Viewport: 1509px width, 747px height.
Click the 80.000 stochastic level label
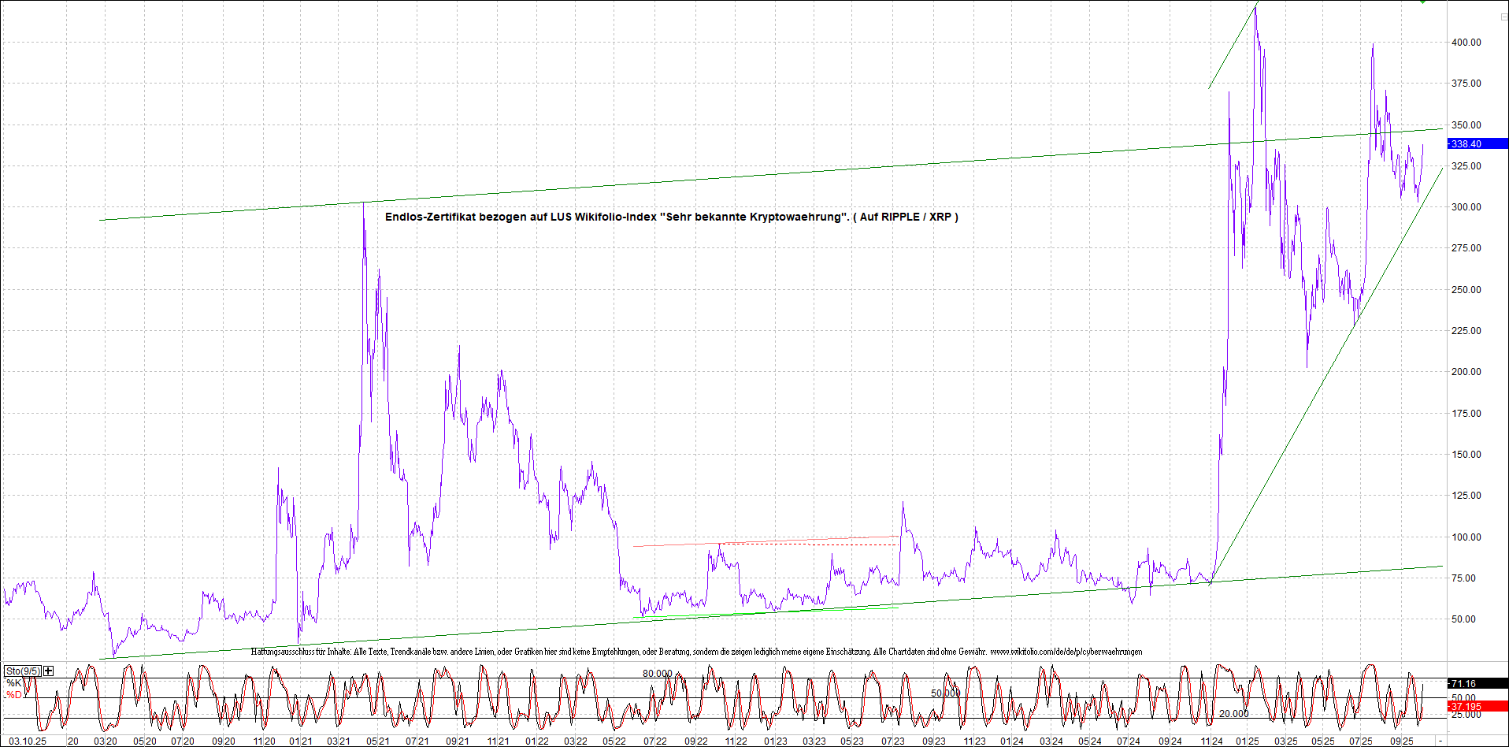658,674
